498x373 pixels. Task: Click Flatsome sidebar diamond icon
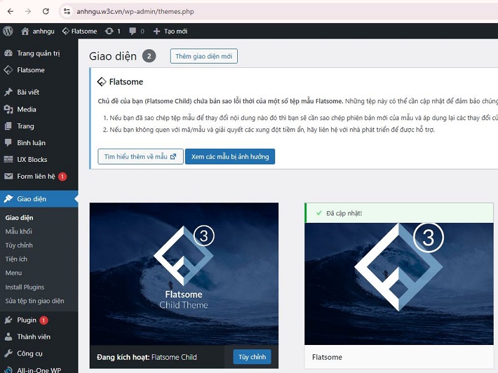pyautogui.click(x=8, y=70)
